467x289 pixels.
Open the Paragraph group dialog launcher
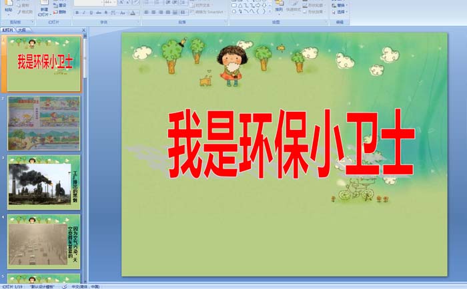pyautogui.click(x=225, y=22)
